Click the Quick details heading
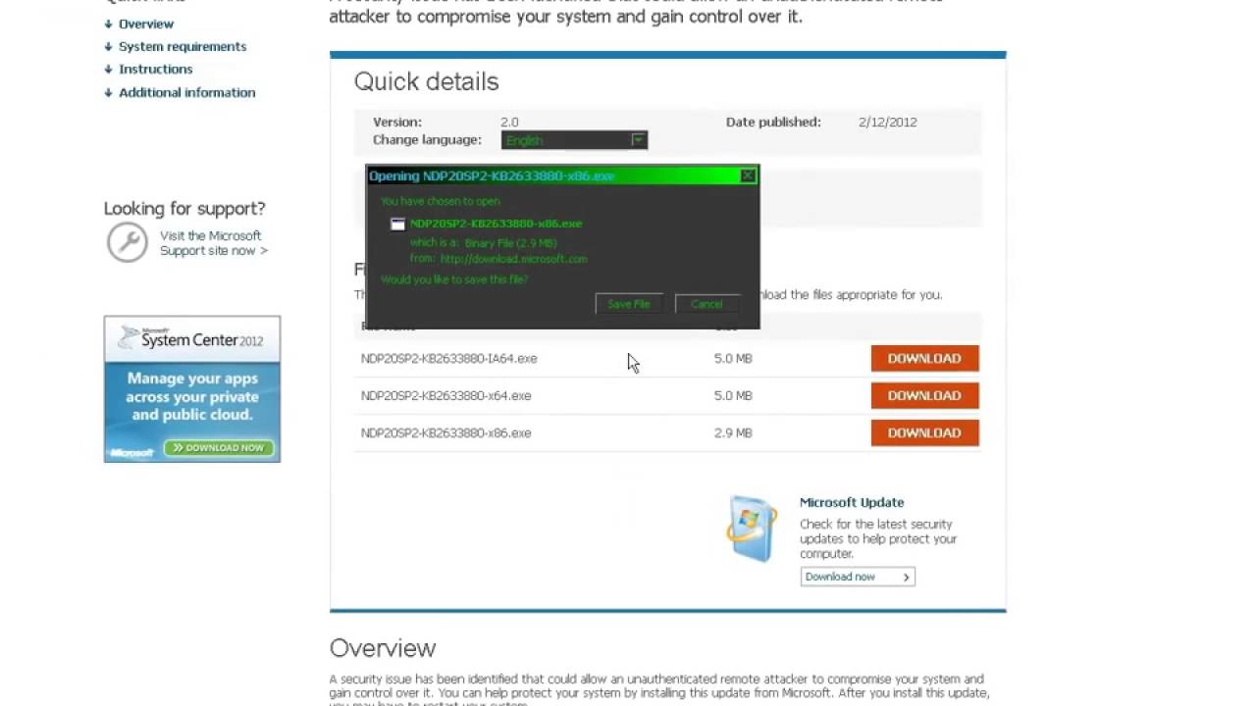The height and width of the screenshot is (706, 1256). 427,81
